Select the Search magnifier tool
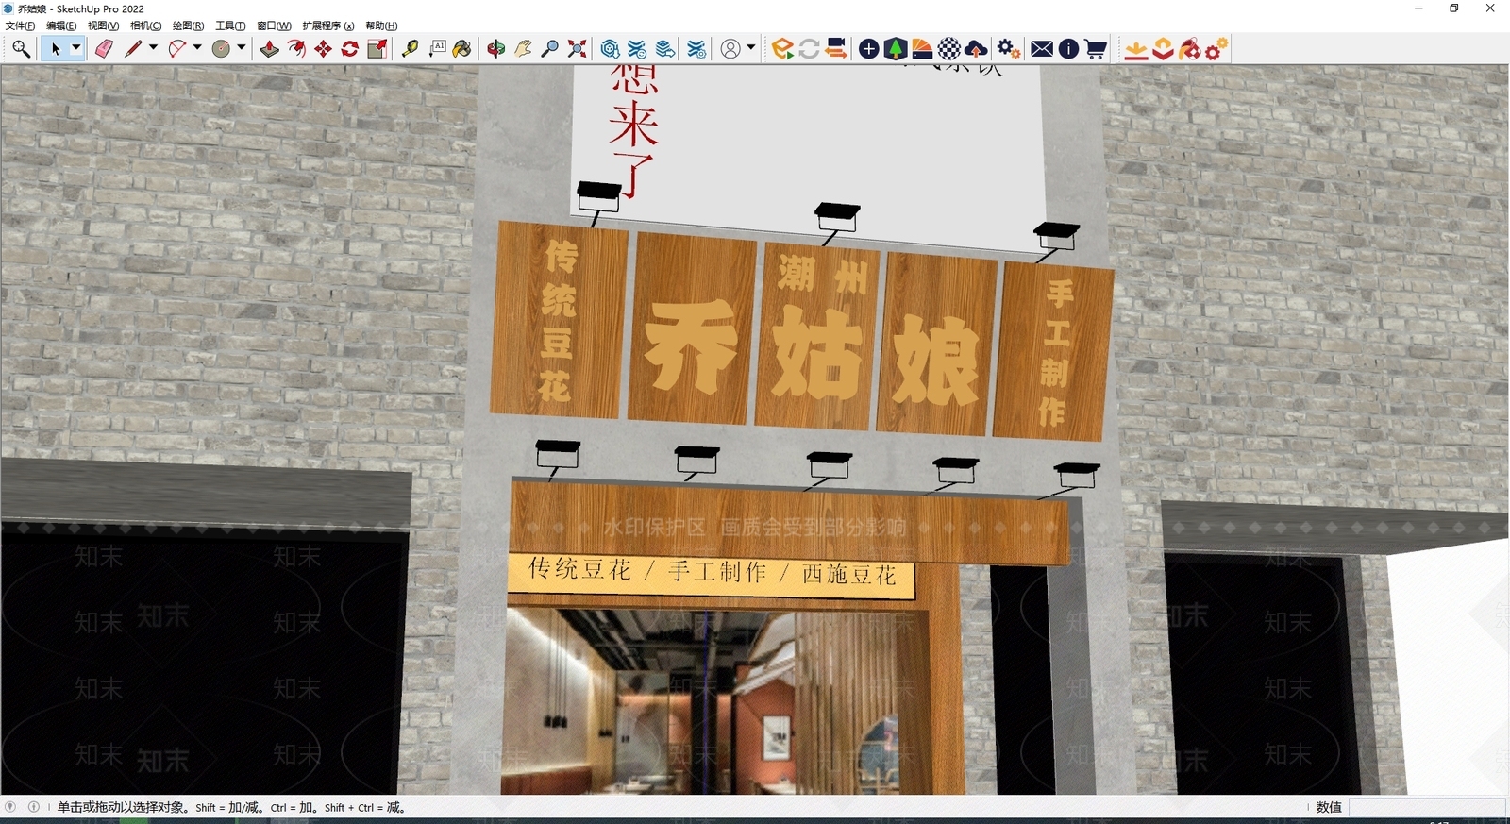 21,49
